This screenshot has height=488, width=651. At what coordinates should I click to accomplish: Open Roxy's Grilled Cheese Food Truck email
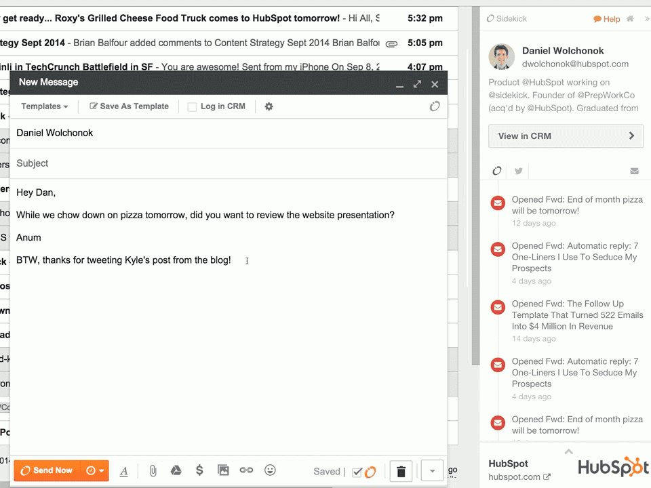point(229,18)
